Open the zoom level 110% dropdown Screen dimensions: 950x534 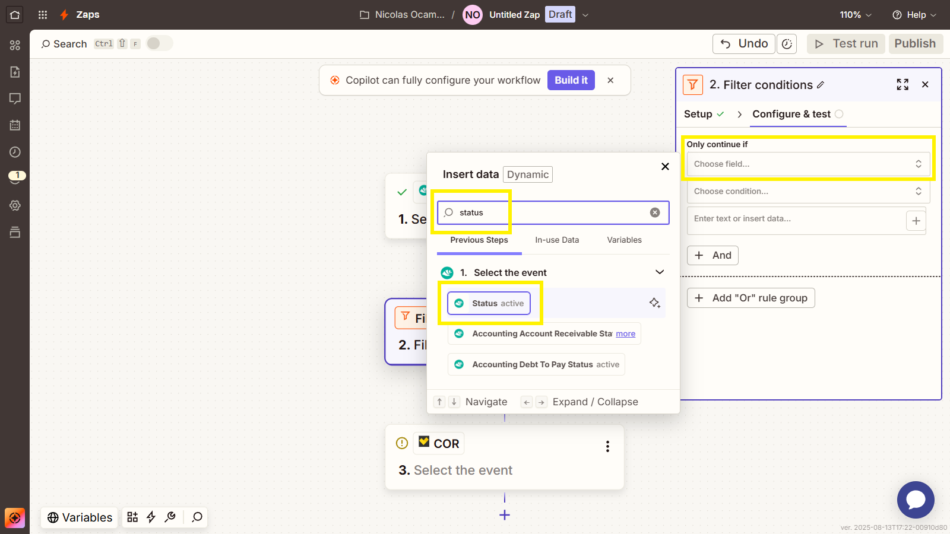856,15
